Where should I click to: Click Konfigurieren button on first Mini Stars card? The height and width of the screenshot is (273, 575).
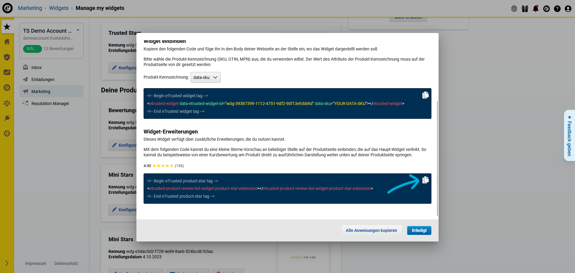[123, 210]
